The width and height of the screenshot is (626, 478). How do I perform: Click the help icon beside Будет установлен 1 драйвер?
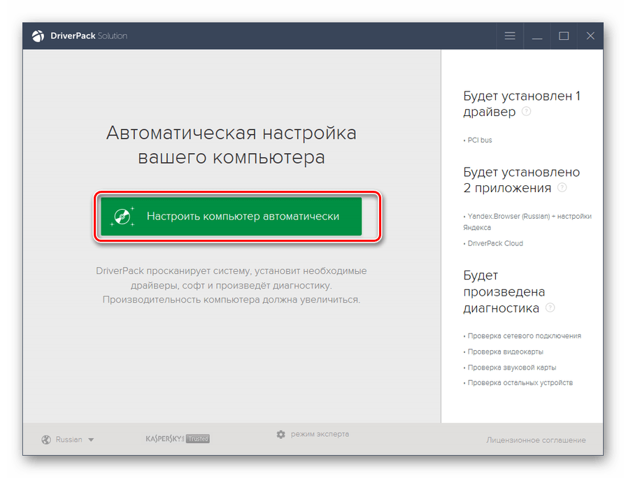[525, 112]
